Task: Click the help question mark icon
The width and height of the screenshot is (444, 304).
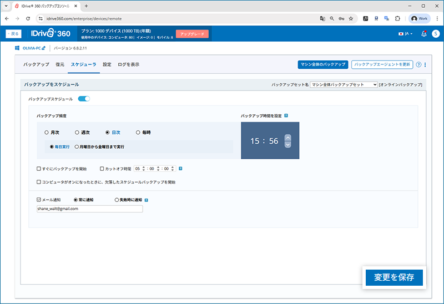Action: click(x=418, y=64)
